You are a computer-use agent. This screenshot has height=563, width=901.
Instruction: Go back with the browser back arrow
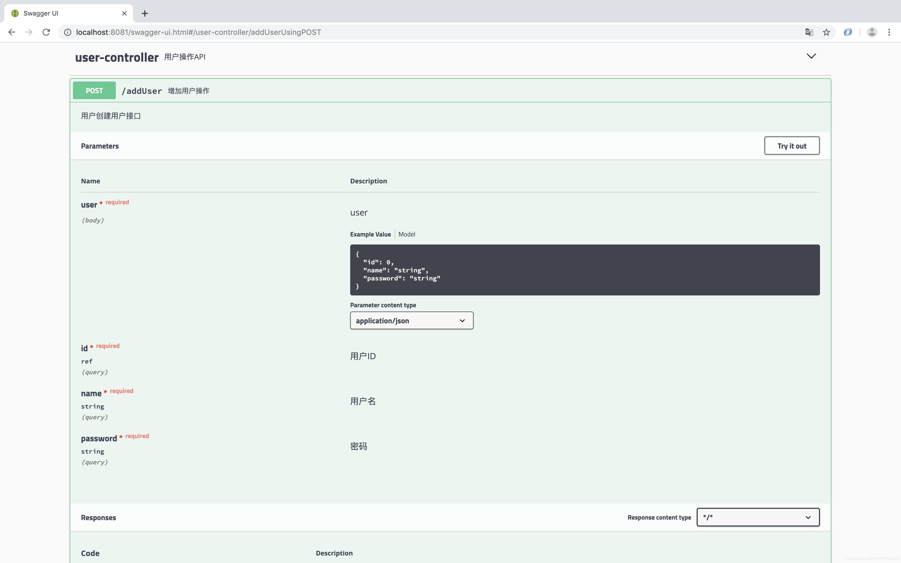[x=12, y=32]
